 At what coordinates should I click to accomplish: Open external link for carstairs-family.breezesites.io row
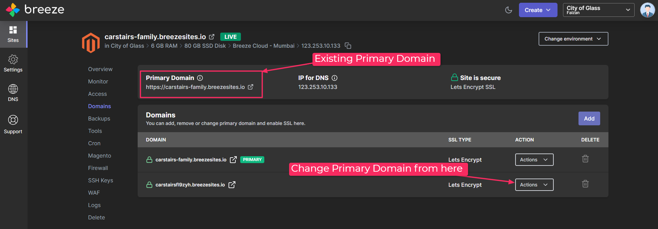coord(233,160)
